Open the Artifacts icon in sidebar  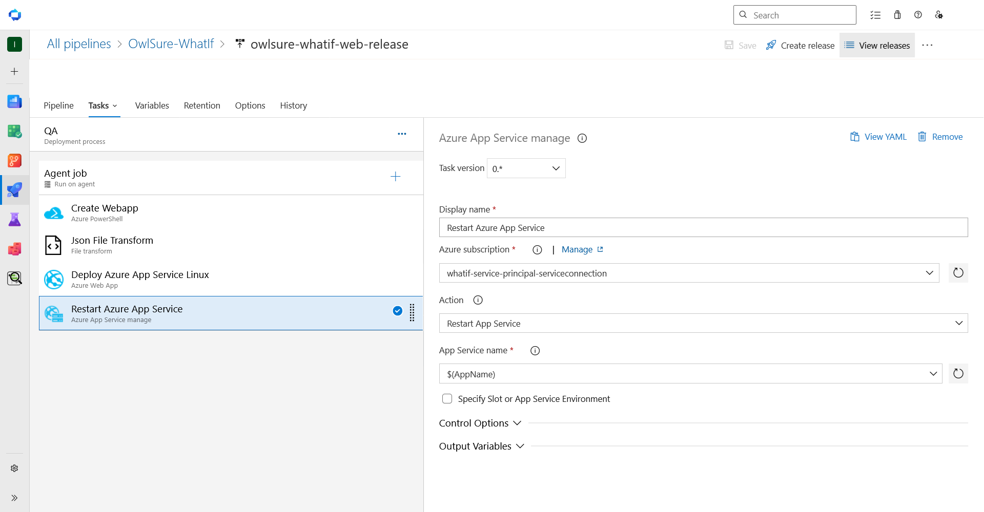click(14, 249)
